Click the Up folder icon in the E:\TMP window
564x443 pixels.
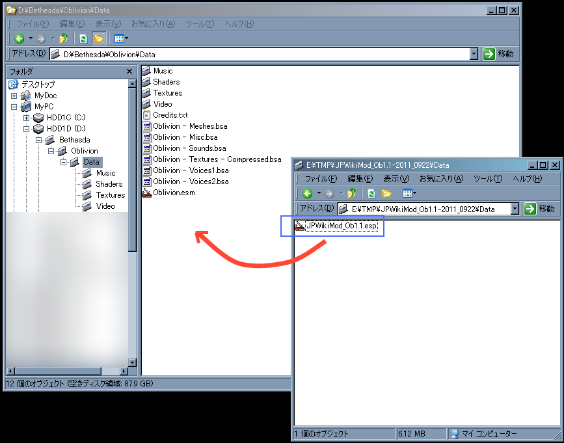(x=352, y=193)
